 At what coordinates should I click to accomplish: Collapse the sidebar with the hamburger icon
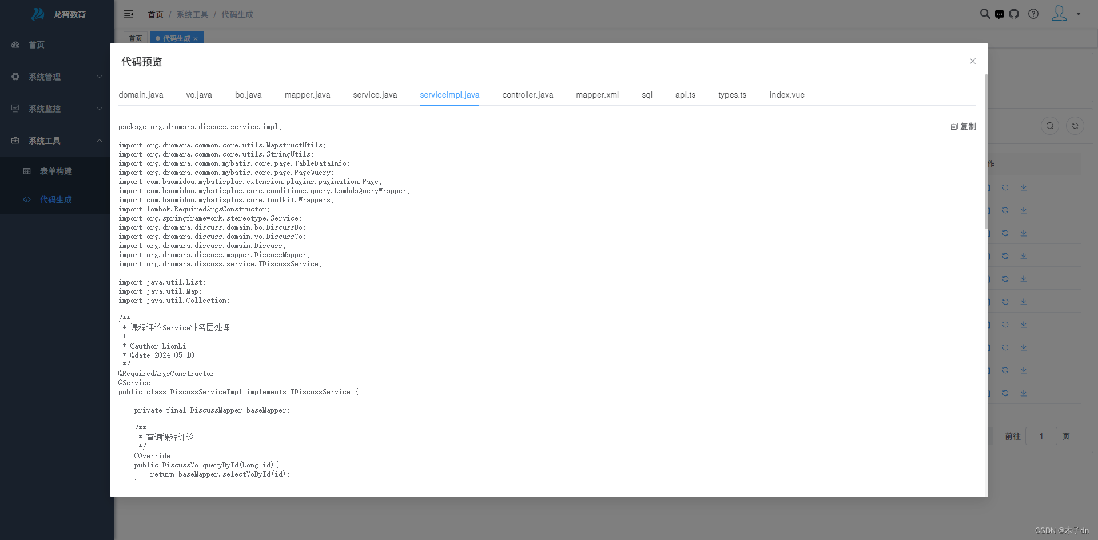click(129, 14)
